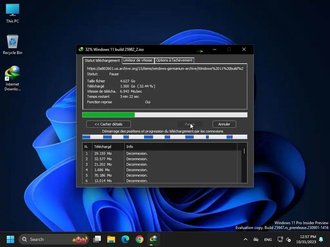Select connection row 1 with 29.155 Mo
Screen dimensions: 330x247
pos(160,153)
